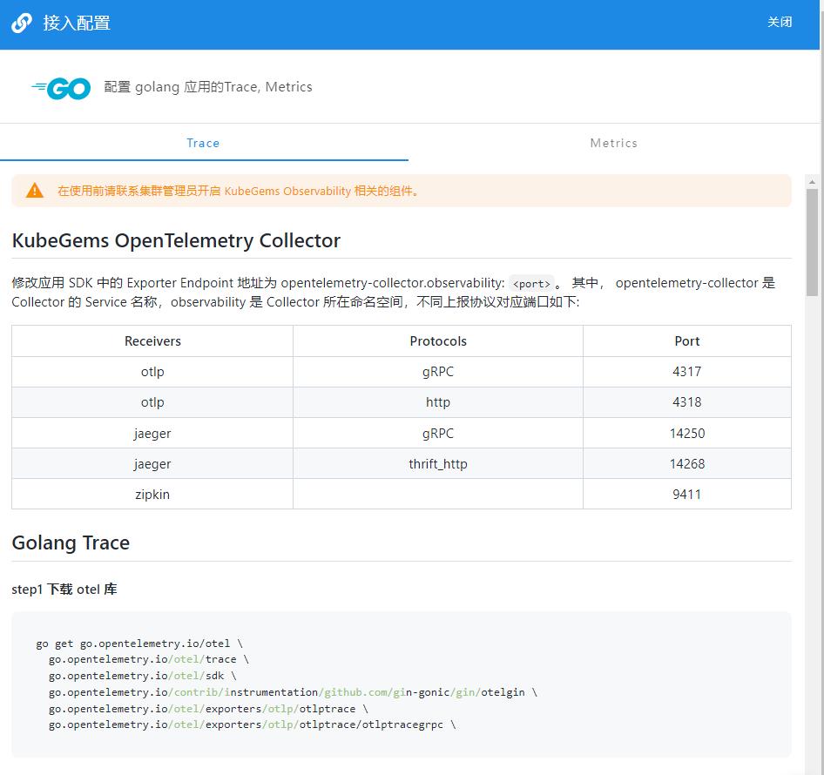Click the otel/sdk code line

click(x=142, y=676)
